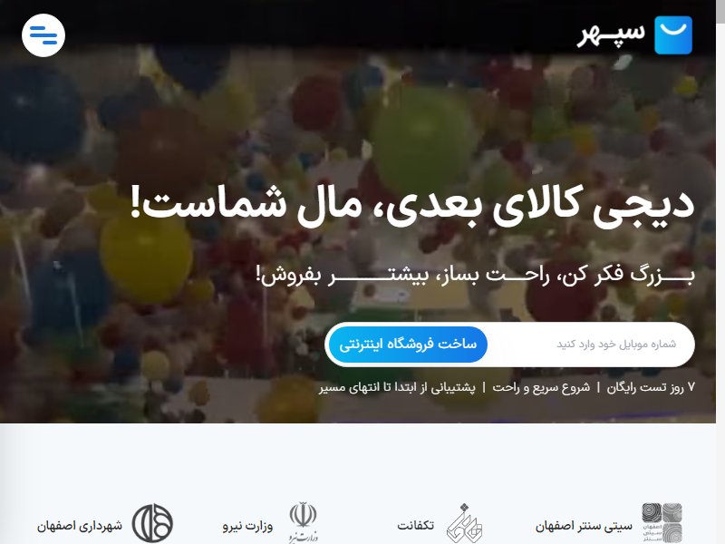Image resolution: width=725 pixels, height=544 pixels.
Task: Click the Sepehr shopping bag logo
Action: click(673, 35)
